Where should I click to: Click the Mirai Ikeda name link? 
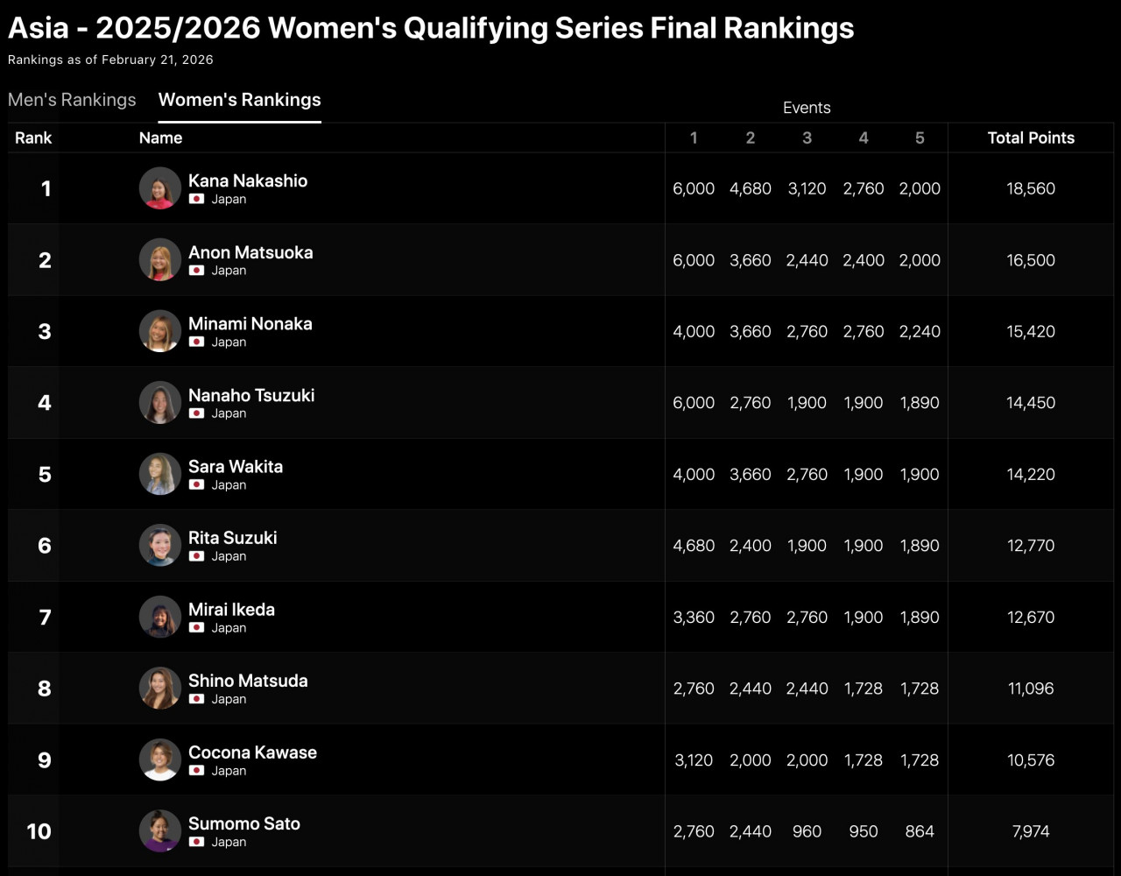231,609
